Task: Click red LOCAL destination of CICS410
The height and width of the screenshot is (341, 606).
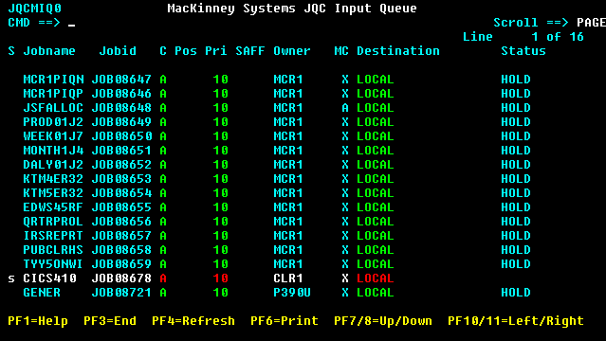Action: click(x=375, y=278)
